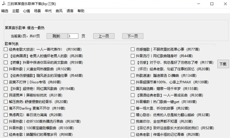The width and height of the screenshot is (230, 138).
Task: Check 老男人的情怀老男人的歌 playlist checkbox
Action: [x=6, y=56]
